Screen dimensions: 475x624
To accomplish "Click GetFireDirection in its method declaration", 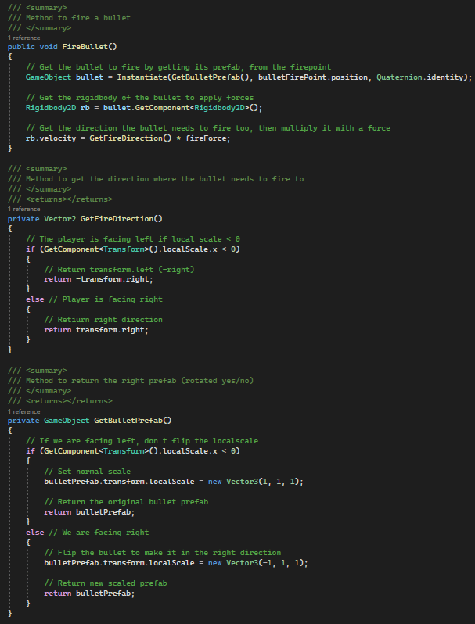I will 124,218.
